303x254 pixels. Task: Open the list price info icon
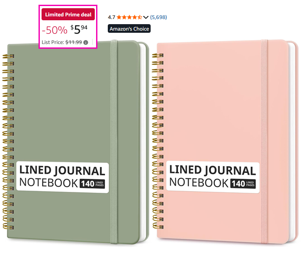(86, 42)
